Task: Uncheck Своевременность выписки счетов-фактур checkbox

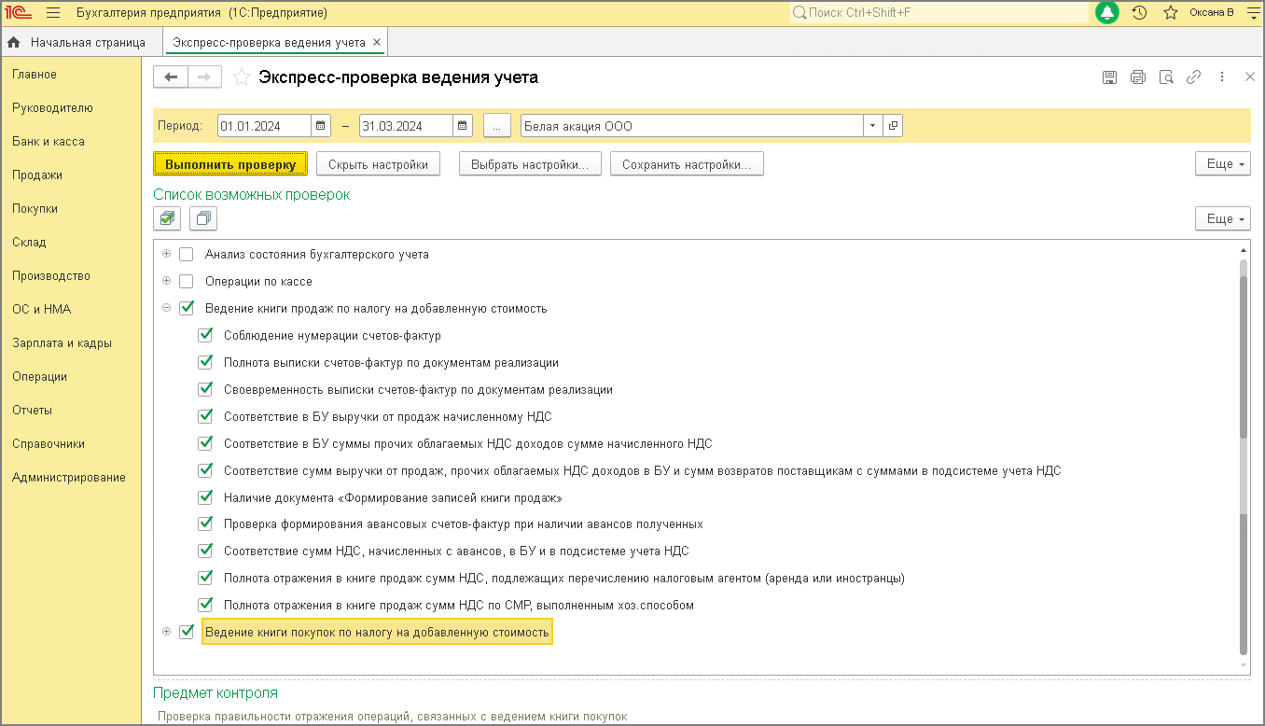Action: (x=205, y=389)
